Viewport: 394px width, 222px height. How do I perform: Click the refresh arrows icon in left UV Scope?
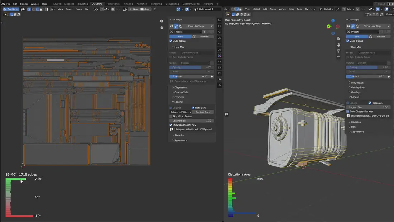194,37
